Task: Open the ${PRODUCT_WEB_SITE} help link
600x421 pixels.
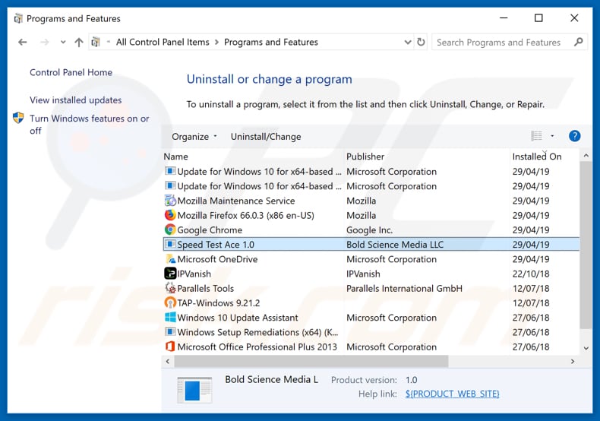Action: coord(453,394)
